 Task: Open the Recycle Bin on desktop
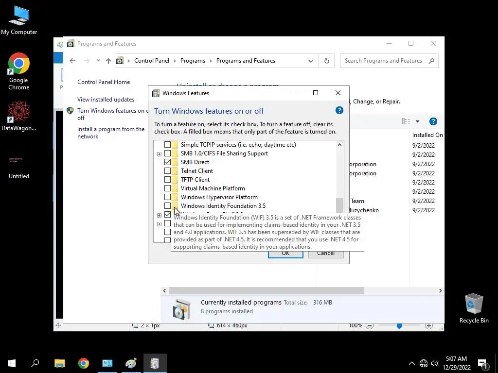coord(474,308)
